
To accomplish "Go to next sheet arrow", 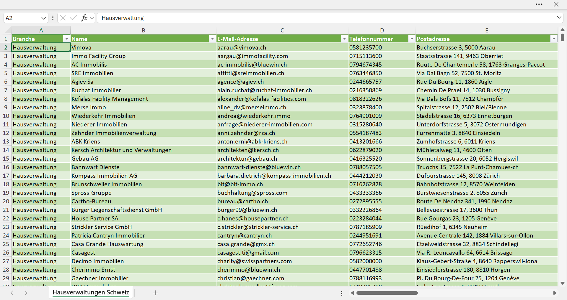I will point(26,293).
